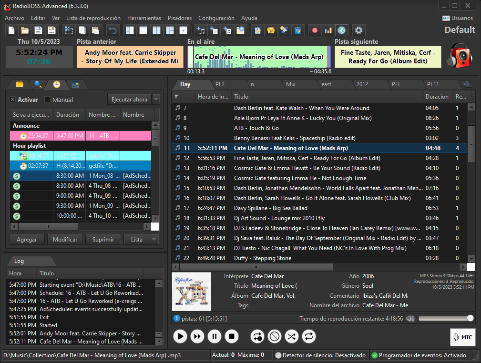Undo the last action with the arrow icon
The height and width of the screenshot is (363, 481).
113,30
